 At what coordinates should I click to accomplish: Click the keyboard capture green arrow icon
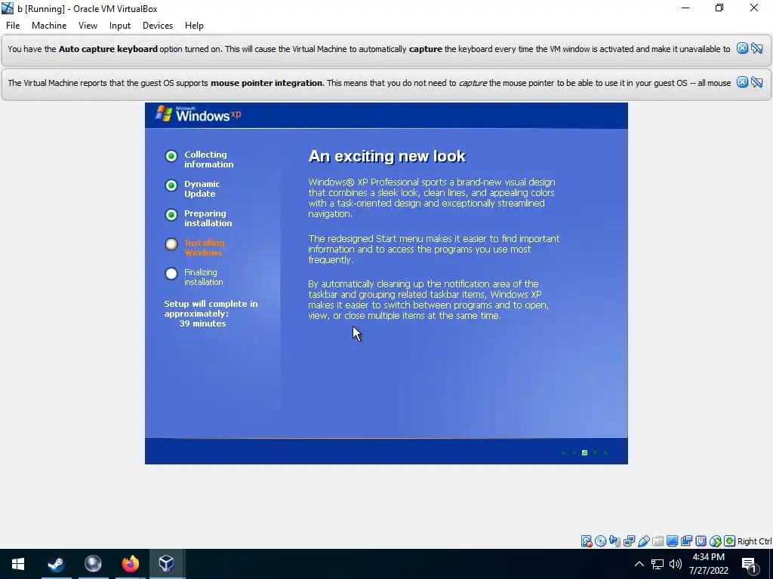730,541
